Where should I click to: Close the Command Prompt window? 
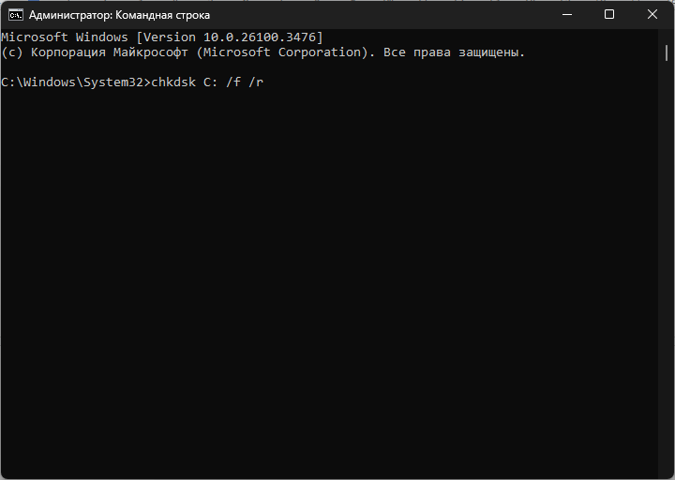point(652,15)
